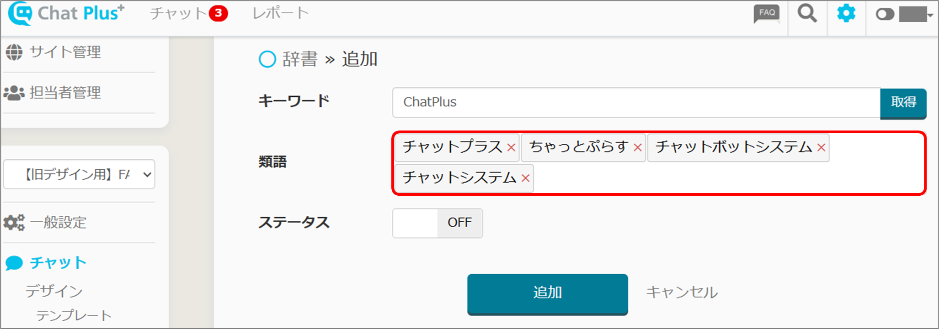This screenshot has height=329, width=939.
Task: Open サイト管理 in the sidebar
Action: [x=64, y=52]
